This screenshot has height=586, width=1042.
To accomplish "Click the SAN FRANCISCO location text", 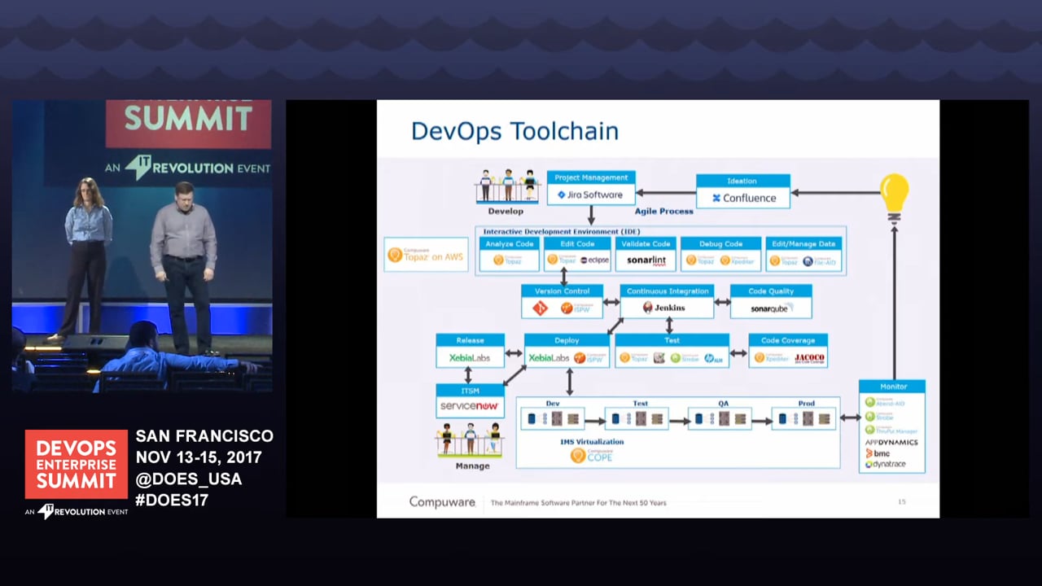I will (x=204, y=436).
